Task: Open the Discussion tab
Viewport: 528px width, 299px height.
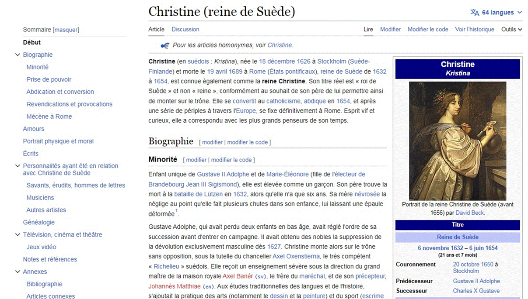Action: pyautogui.click(x=185, y=29)
